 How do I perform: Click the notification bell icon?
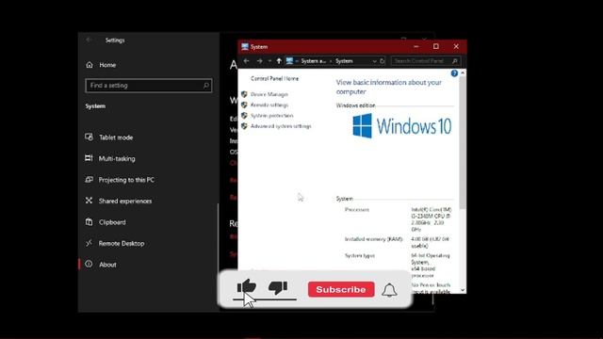point(389,290)
